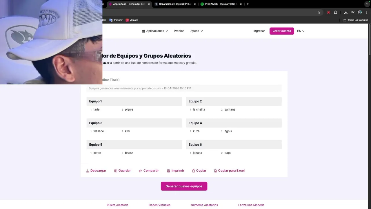
Task: Click the Equipo 1 header
Action: click(134, 101)
